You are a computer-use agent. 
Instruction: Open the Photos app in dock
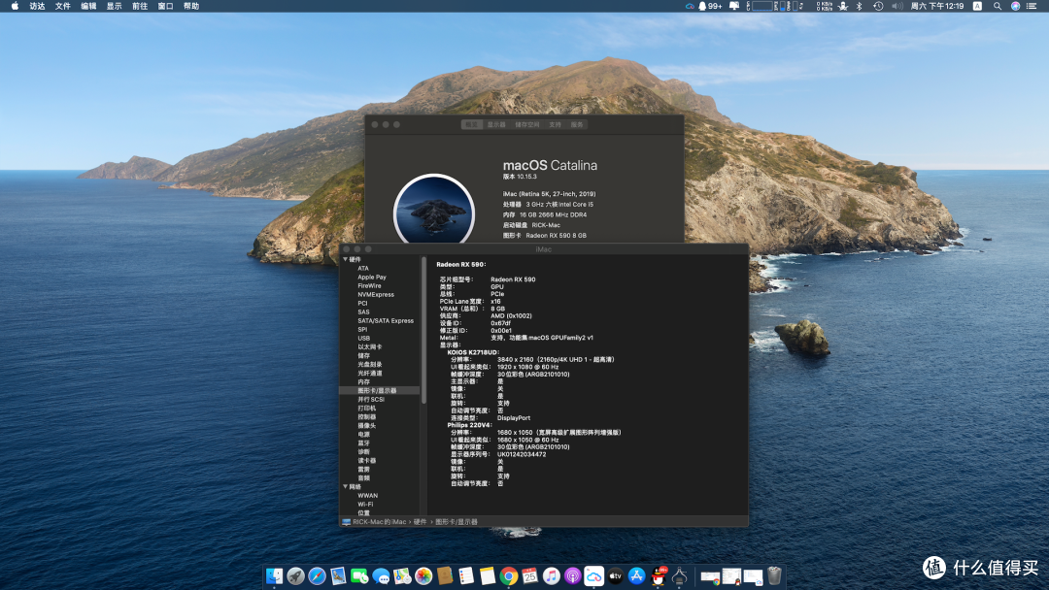(423, 575)
